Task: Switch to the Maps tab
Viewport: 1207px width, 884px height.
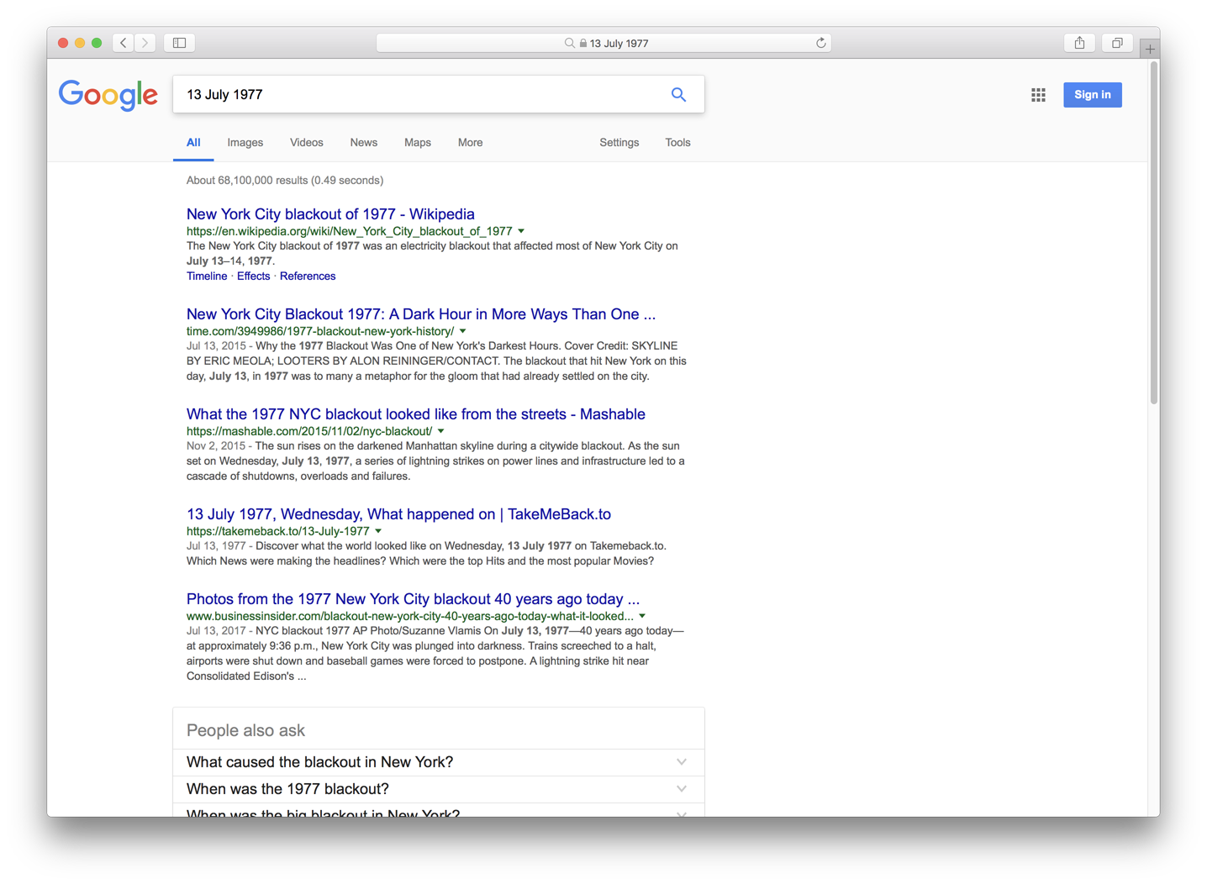Action: tap(417, 143)
